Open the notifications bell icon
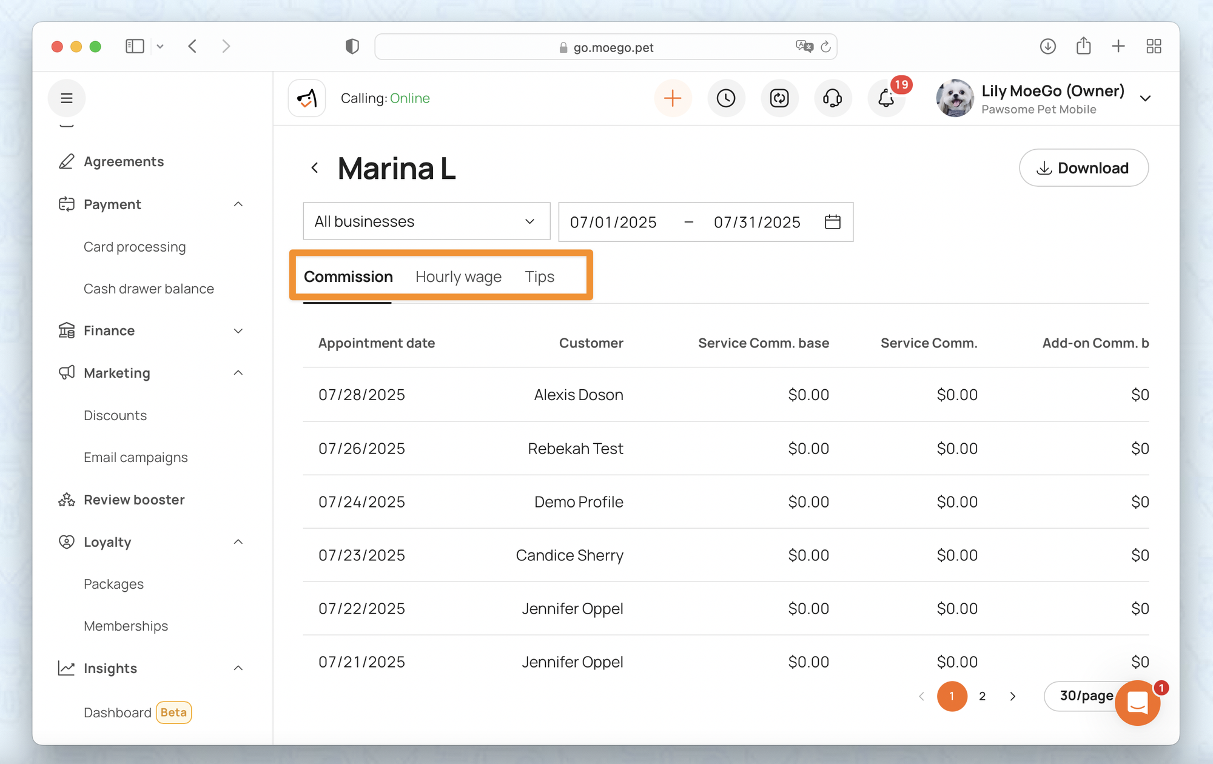 886,98
